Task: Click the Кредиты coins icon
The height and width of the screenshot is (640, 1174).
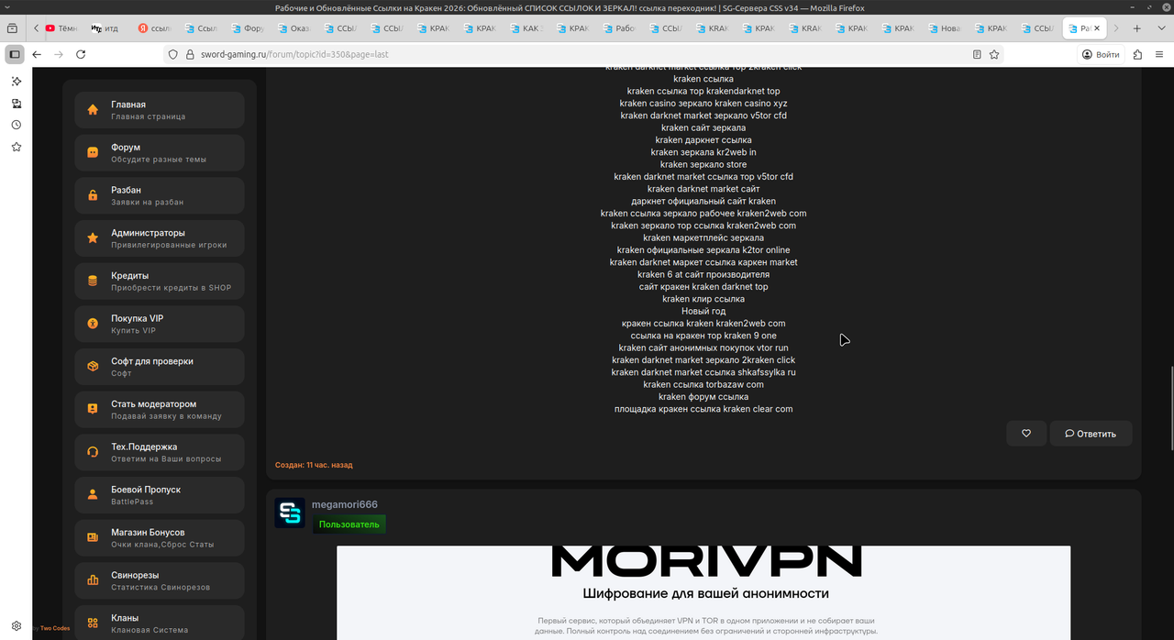Action: [x=93, y=281]
